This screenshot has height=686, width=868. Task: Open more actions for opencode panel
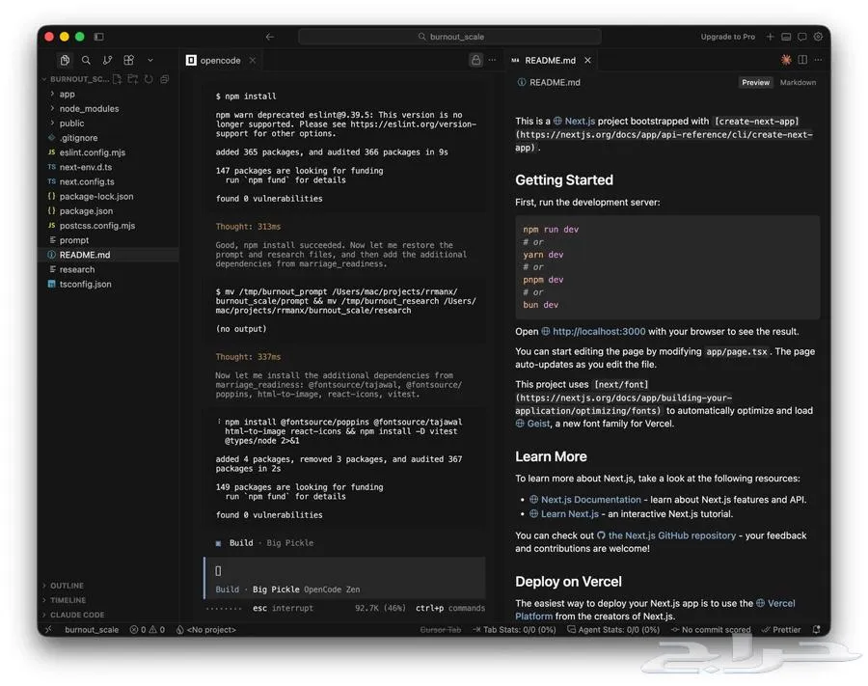[x=492, y=60]
